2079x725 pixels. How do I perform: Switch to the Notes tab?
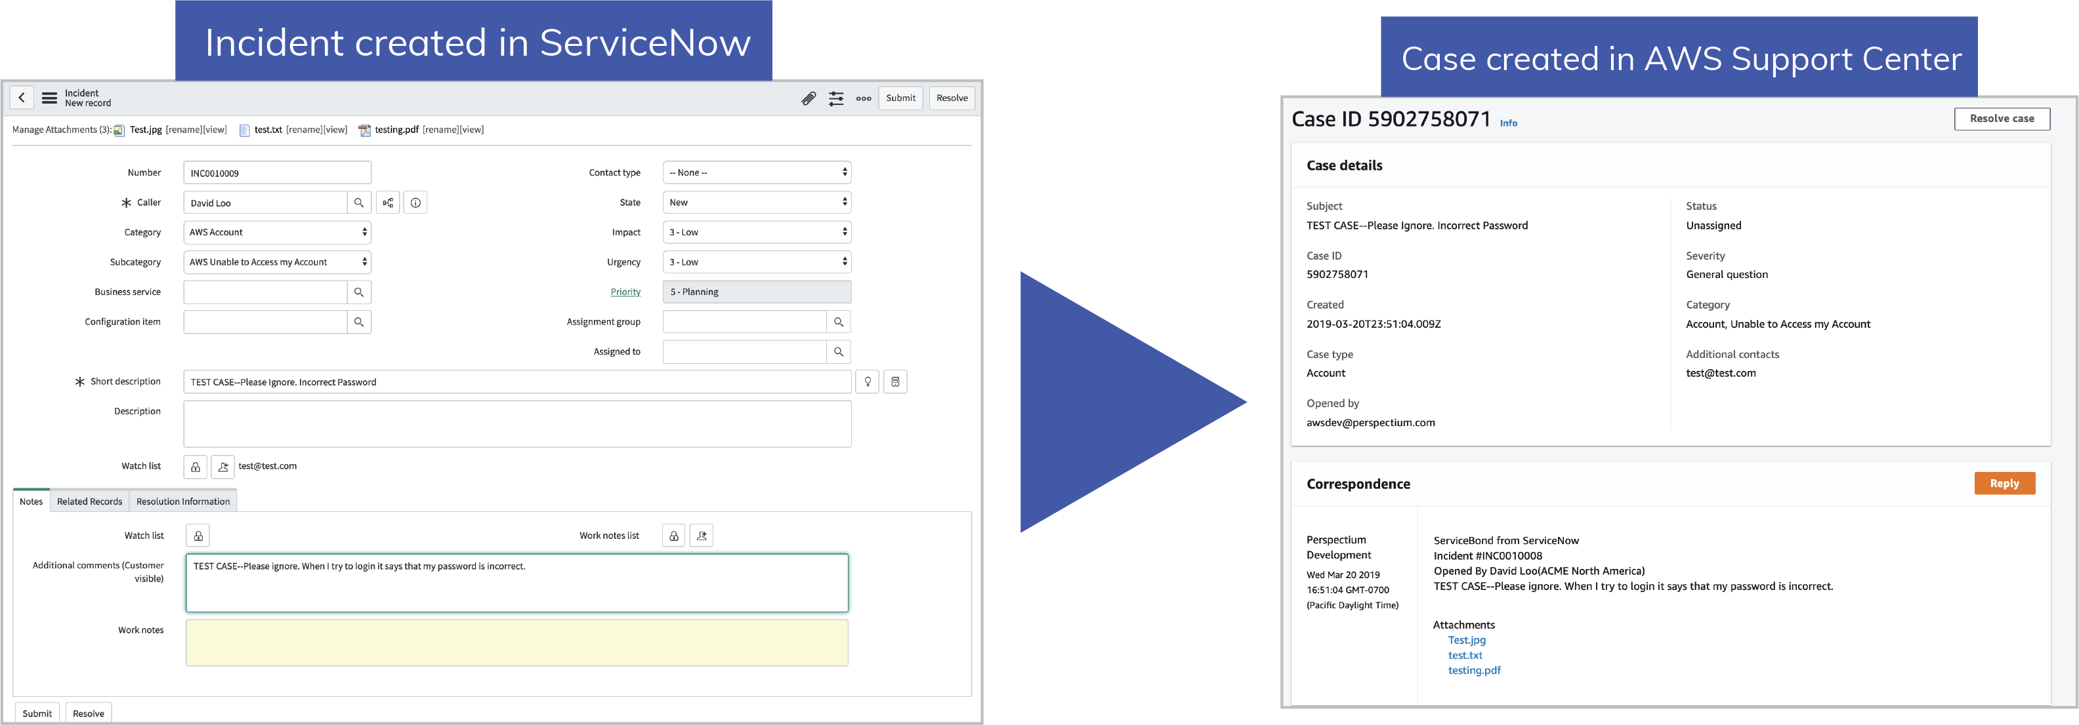point(31,501)
